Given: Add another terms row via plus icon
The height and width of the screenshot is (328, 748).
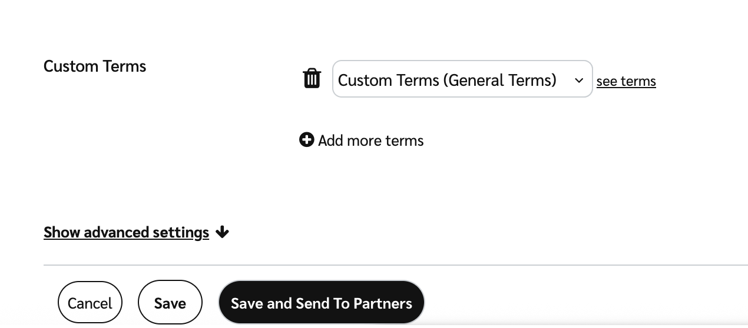Looking at the screenshot, I should 306,140.
